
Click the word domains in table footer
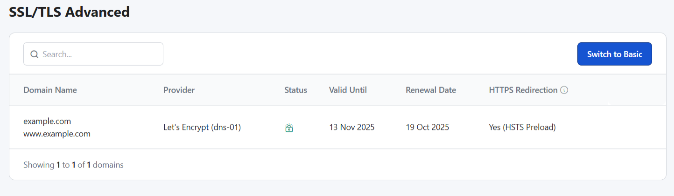[x=108, y=165]
